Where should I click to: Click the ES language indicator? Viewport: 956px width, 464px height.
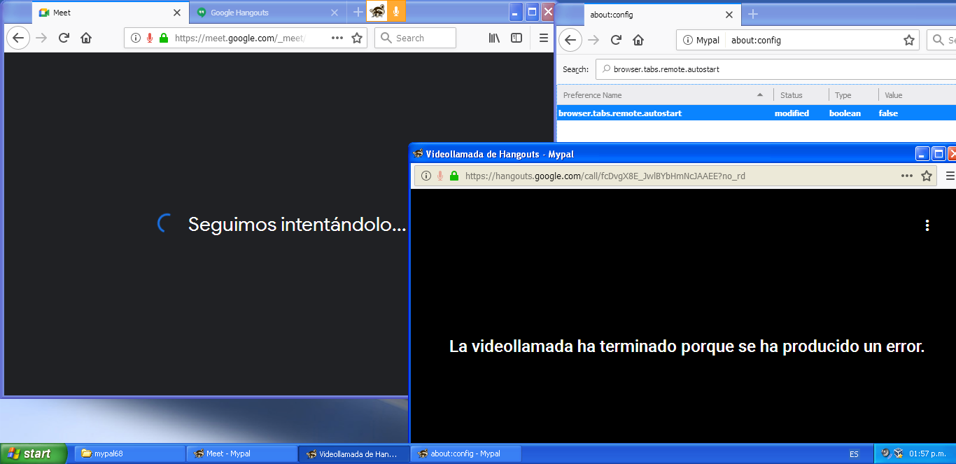[854, 454]
